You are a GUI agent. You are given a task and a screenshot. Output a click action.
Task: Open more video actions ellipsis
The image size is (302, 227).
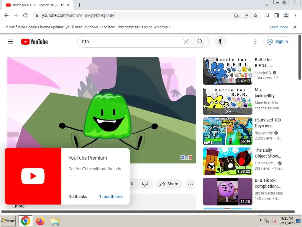191,184
